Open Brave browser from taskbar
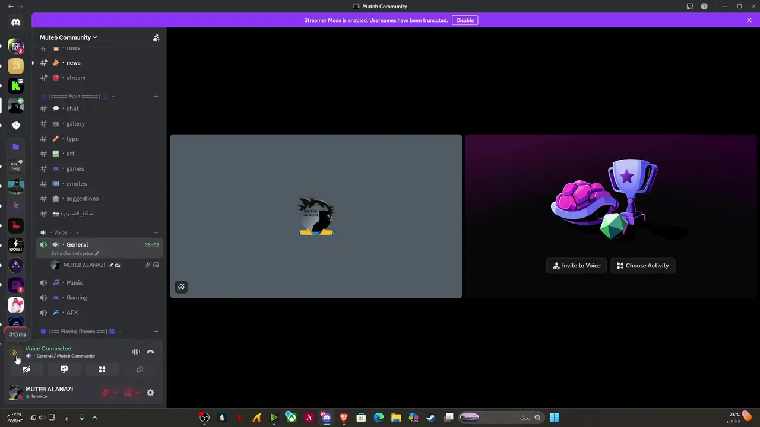 pos(344,418)
